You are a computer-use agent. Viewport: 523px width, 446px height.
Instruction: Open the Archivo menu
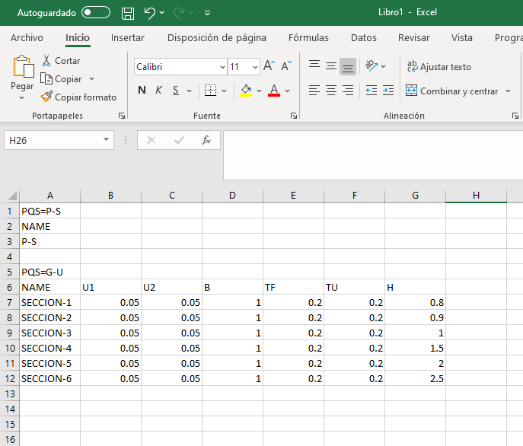[x=27, y=38]
